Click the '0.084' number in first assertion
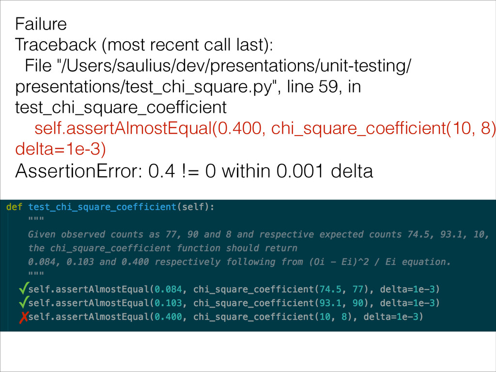Image resolution: width=496 pixels, height=372 pixels. click(168, 289)
